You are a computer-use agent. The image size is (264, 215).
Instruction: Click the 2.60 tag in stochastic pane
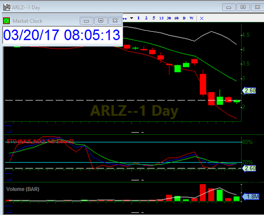coord(248,168)
